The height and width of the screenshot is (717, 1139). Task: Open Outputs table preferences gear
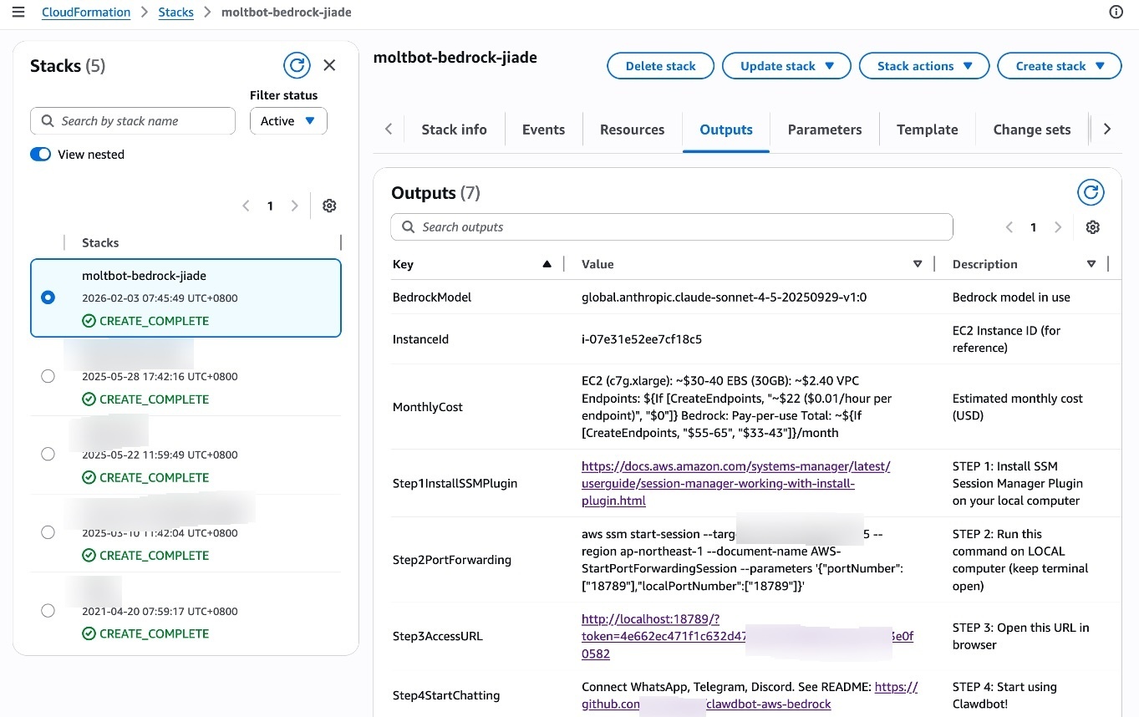click(x=1093, y=227)
